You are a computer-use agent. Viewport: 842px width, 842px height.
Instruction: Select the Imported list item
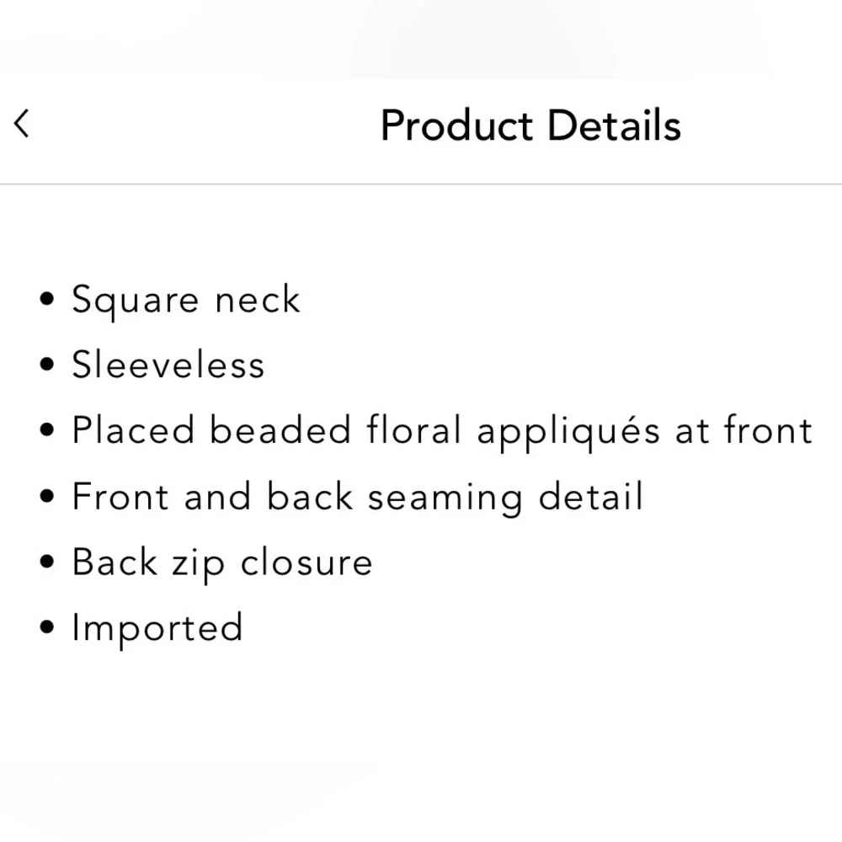click(157, 629)
